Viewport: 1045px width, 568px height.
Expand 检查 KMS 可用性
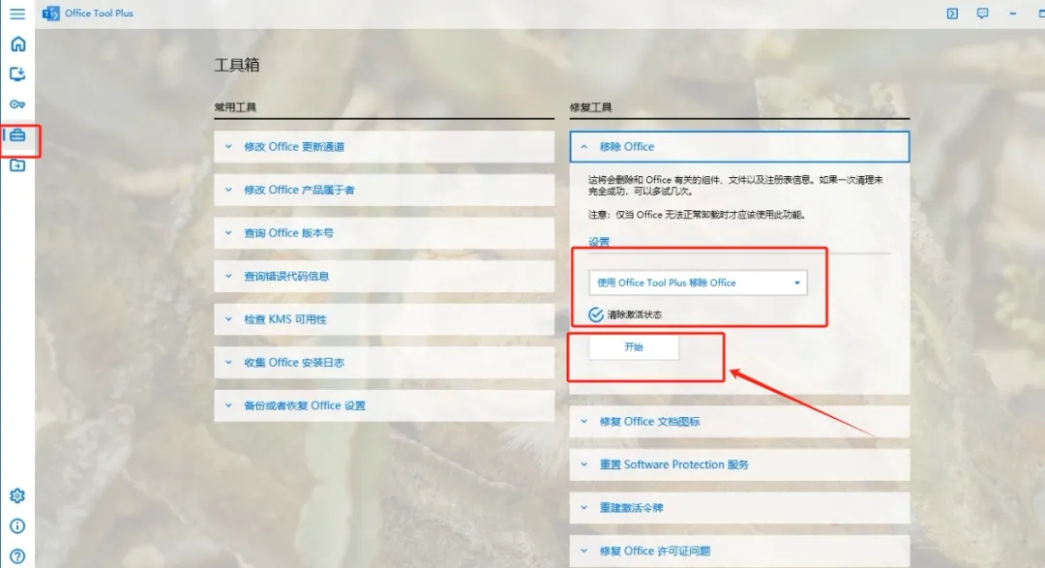[384, 319]
